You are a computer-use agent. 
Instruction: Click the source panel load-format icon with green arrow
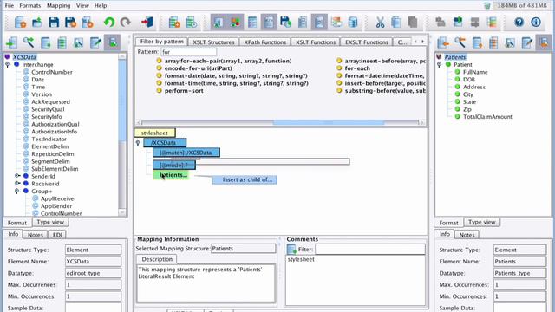click(11, 42)
